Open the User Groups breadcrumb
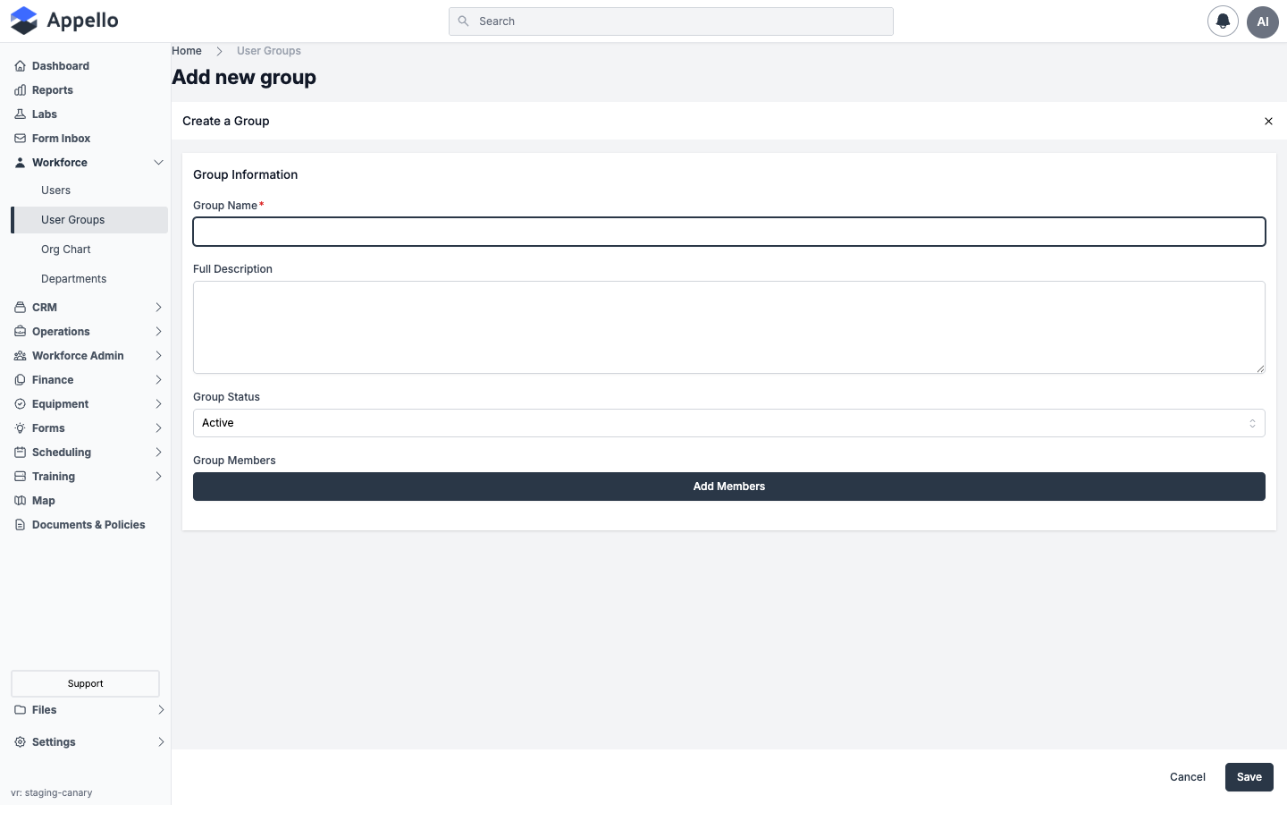Viewport: 1287px width, 821px height. point(269,51)
